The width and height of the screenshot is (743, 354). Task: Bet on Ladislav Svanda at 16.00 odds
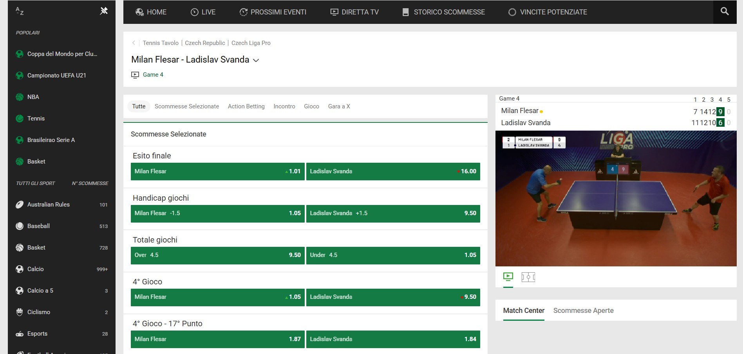point(393,171)
